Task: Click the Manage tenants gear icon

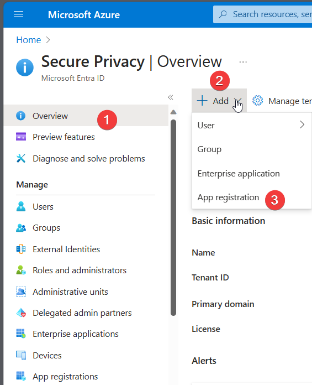Action: (257, 101)
